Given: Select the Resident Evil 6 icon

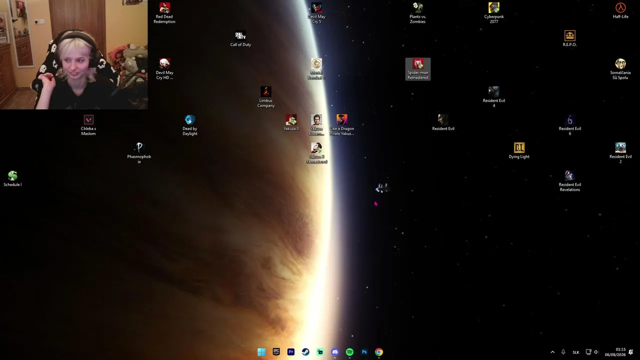Looking at the screenshot, I should [x=569, y=125].
